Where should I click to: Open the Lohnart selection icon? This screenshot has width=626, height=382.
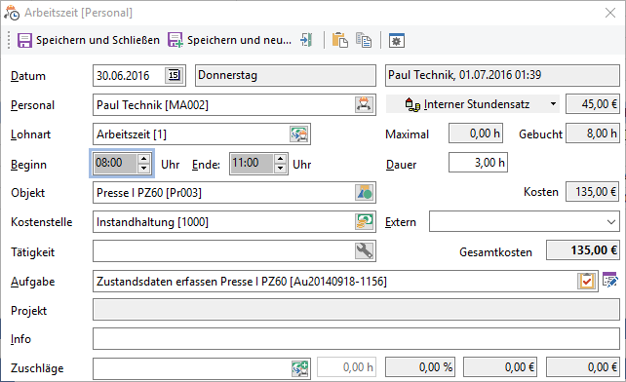pyautogui.click(x=299, y=134)
